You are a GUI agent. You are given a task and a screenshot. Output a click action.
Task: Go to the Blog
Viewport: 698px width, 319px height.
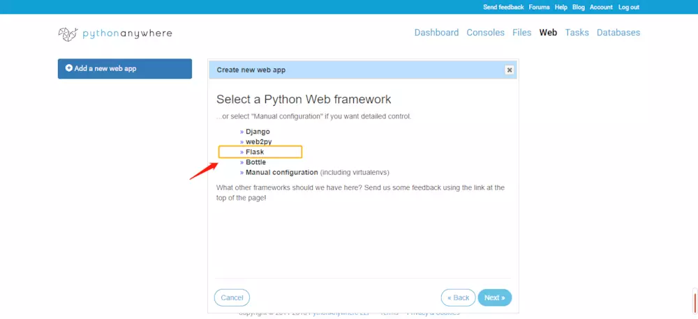tap(579, 7)
